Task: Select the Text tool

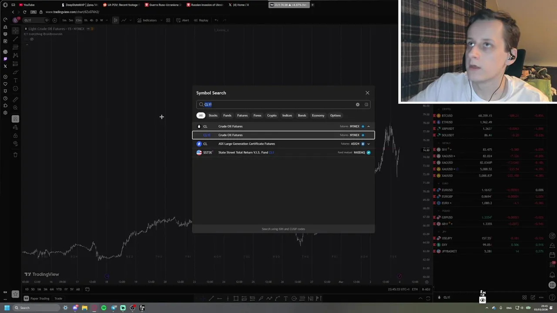Action: pos(15,80)
